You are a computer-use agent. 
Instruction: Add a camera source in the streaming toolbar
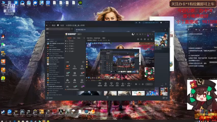tap(106, 84)
